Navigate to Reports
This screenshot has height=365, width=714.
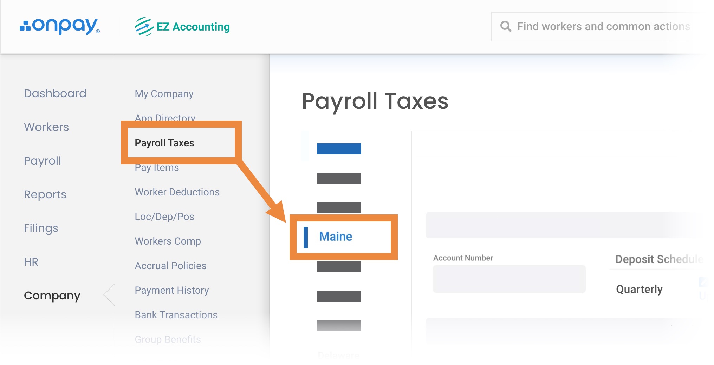coord(45,194)
